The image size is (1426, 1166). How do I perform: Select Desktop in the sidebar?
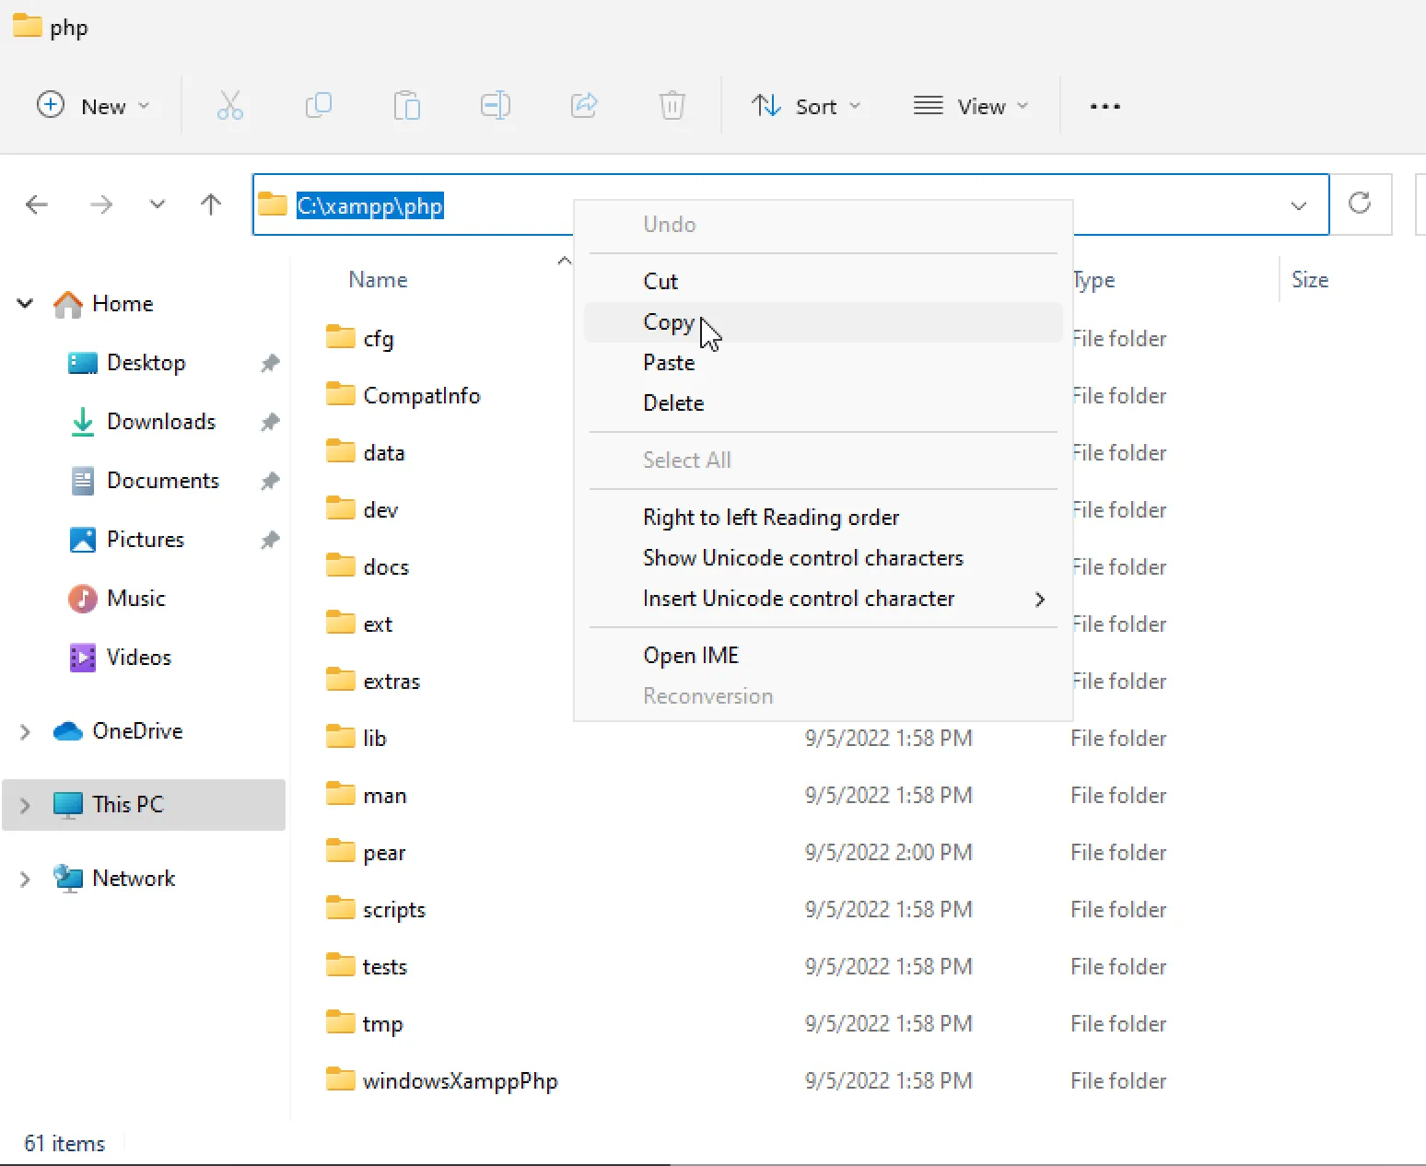pos(146,363)
